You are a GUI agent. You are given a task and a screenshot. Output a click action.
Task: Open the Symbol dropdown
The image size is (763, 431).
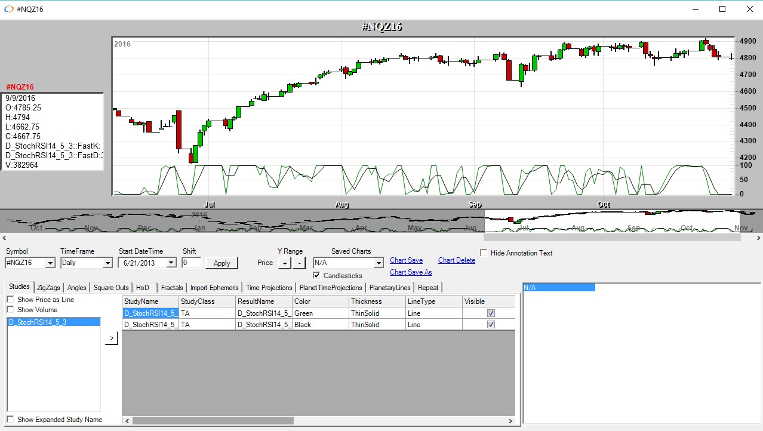click(50, 263)
